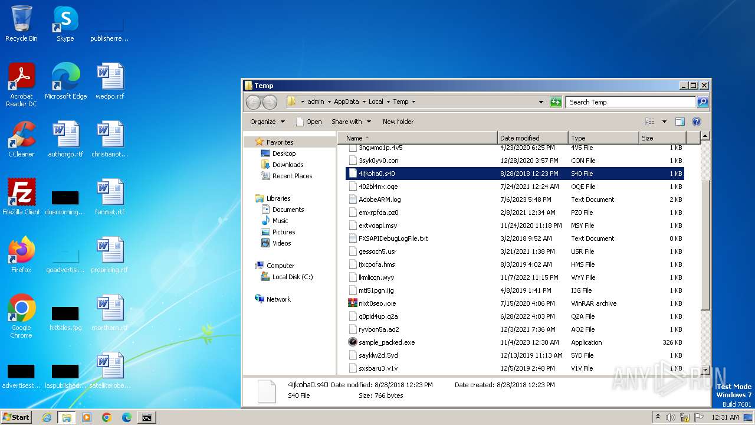Expand Local breadcrumb arrow

(388, 102)
